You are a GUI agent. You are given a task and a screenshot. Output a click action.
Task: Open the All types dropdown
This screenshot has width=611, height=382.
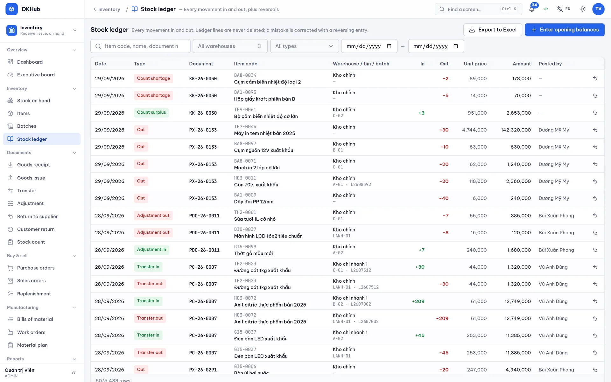point(304,46)
